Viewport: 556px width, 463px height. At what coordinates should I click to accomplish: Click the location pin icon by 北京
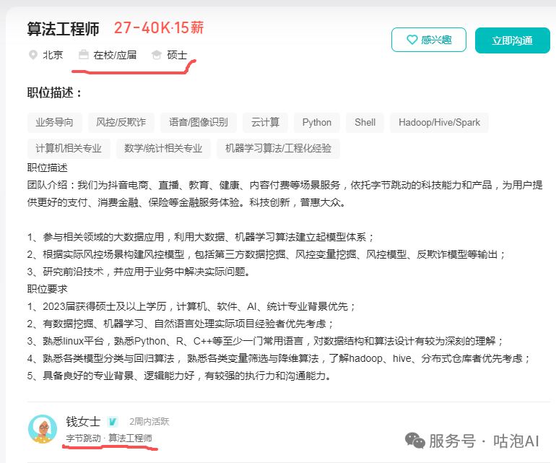click(33, 55)
